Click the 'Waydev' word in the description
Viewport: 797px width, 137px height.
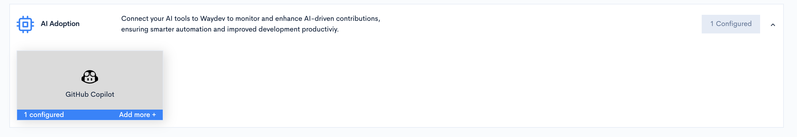click(x=213, y=18)
